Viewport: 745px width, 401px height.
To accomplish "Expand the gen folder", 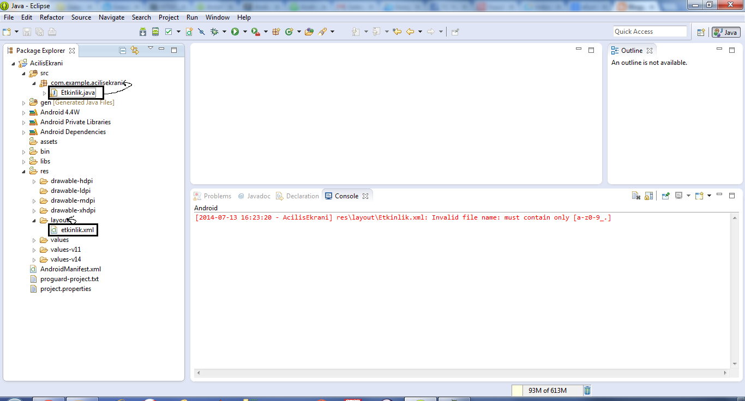I will (x=23, y=102).
